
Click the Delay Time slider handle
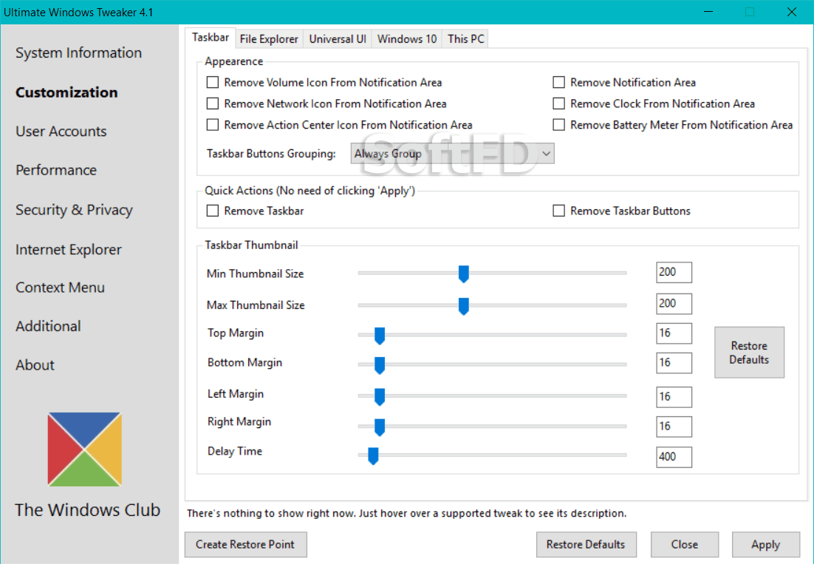373,455
